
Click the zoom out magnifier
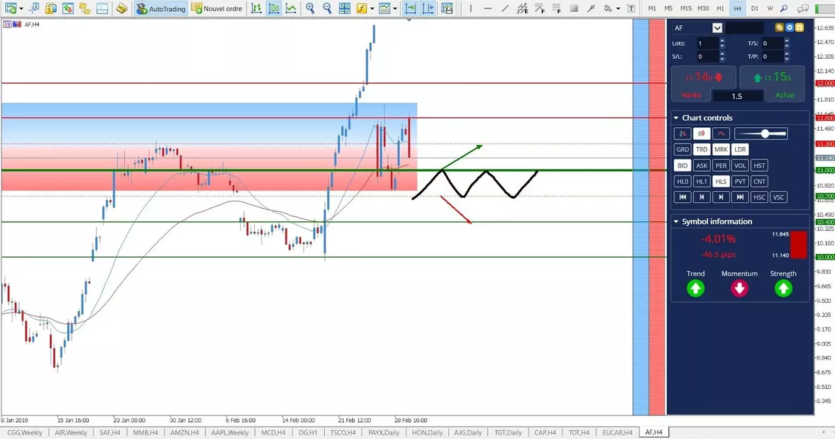(327, 8)
